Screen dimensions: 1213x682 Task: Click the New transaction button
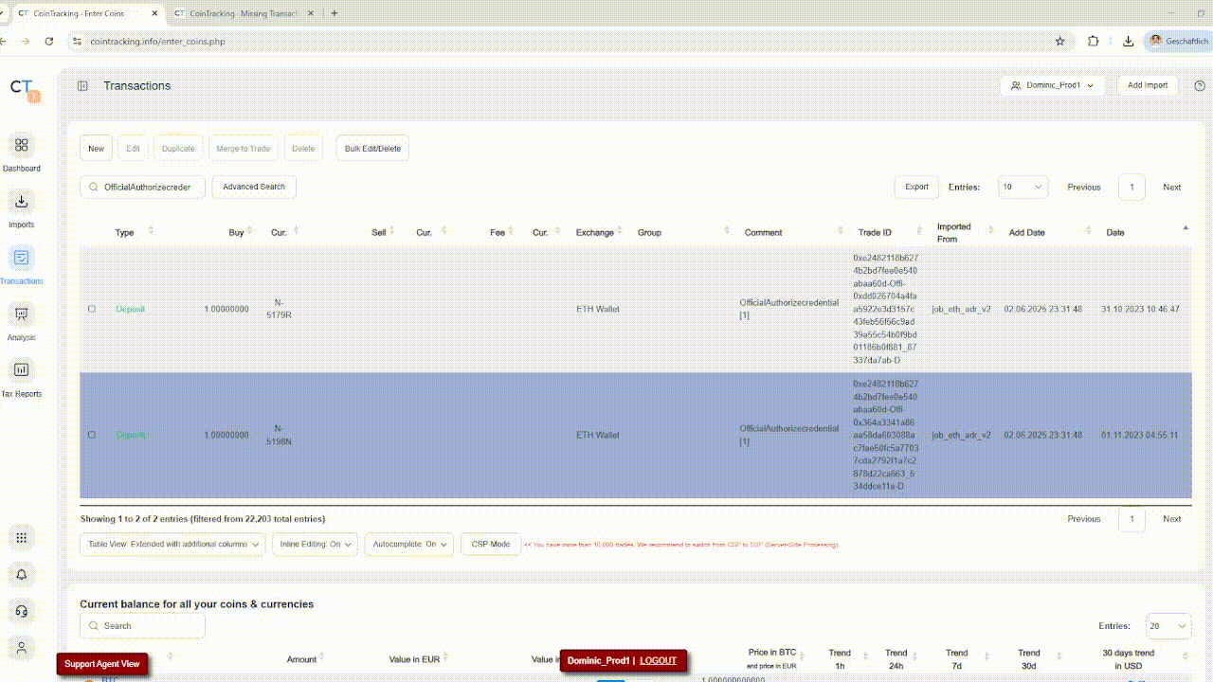[x=97, y=149]
